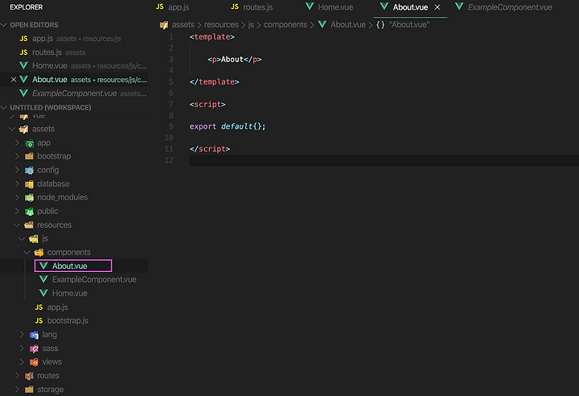This screenshot has height=396, width=579.
Task: Expand the views folder chevron
Action: click(22, 362)
